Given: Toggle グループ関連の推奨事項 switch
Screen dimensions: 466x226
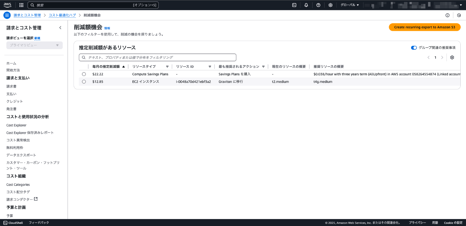Looking at the screenshot, I should click(x=414, y=48).
